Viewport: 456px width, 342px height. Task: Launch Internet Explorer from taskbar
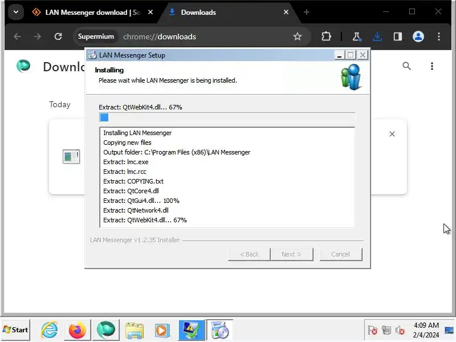coord(49,330)
